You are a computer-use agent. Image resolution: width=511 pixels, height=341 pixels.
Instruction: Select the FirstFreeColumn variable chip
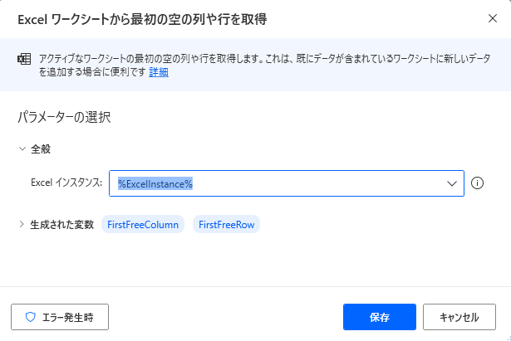tap(143, 225)
